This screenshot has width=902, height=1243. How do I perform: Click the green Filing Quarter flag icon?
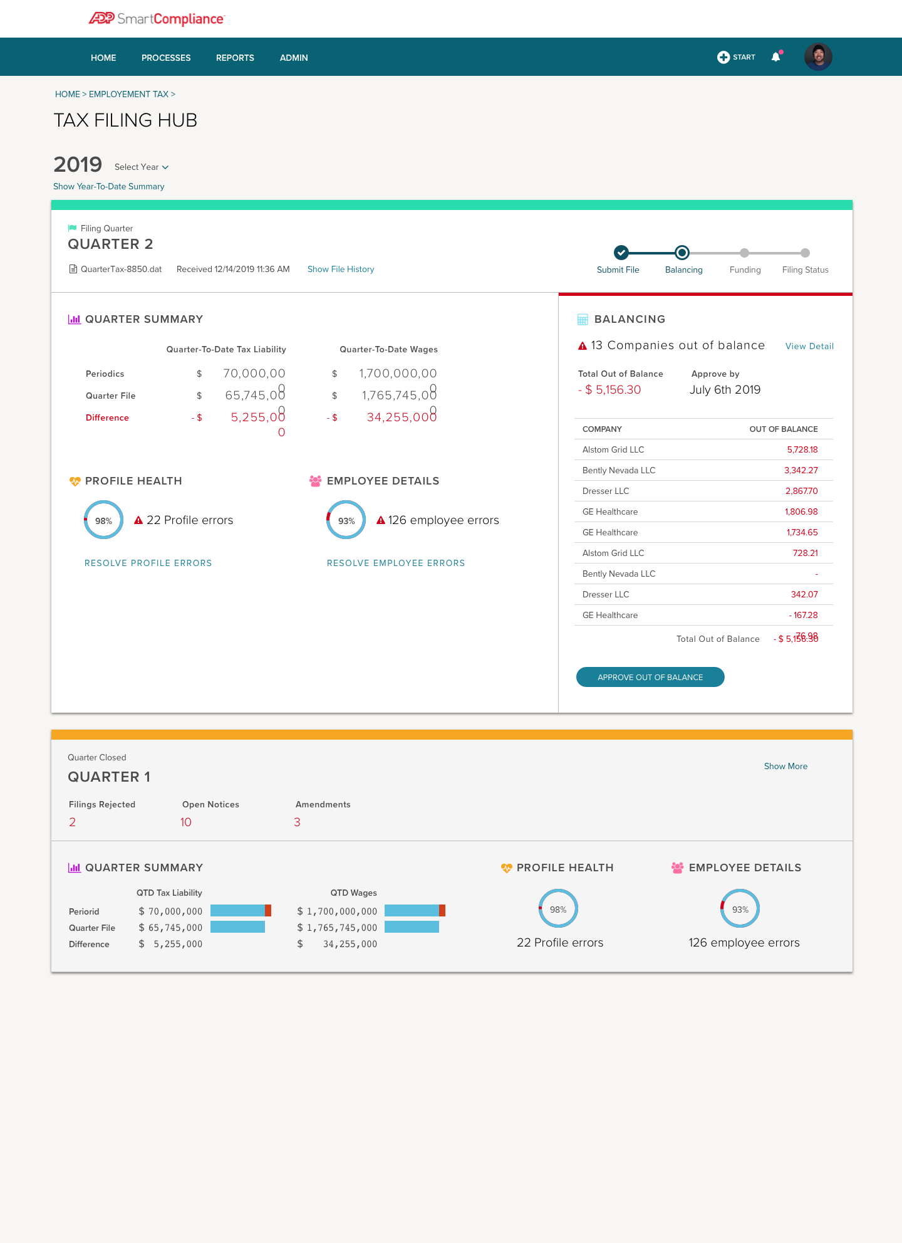[72, 228]
